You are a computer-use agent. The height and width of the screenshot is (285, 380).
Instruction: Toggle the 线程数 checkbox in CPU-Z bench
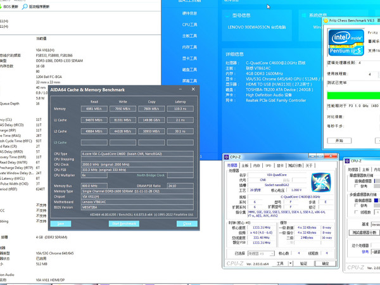click(x=356, y=212)
